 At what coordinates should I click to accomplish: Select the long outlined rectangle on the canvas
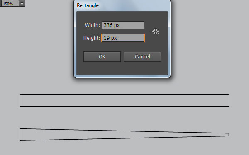pyautogui.click(x=124, y=100)
